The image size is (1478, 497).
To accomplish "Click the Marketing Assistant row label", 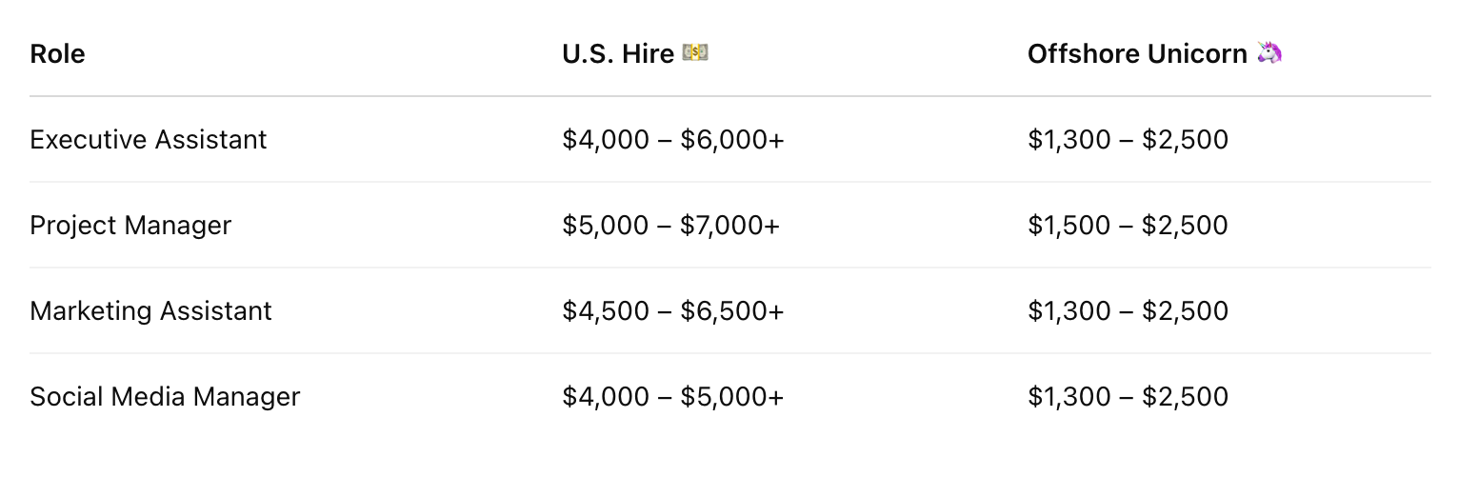I will pos(150,311).
